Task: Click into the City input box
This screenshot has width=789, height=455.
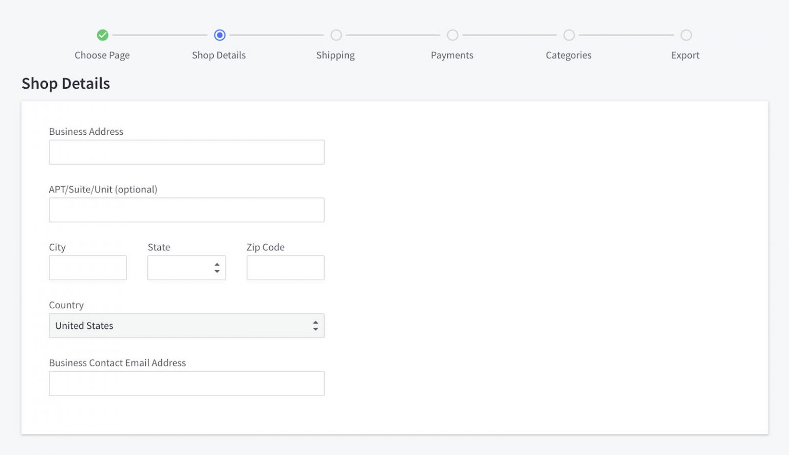Action: point(88,268)
